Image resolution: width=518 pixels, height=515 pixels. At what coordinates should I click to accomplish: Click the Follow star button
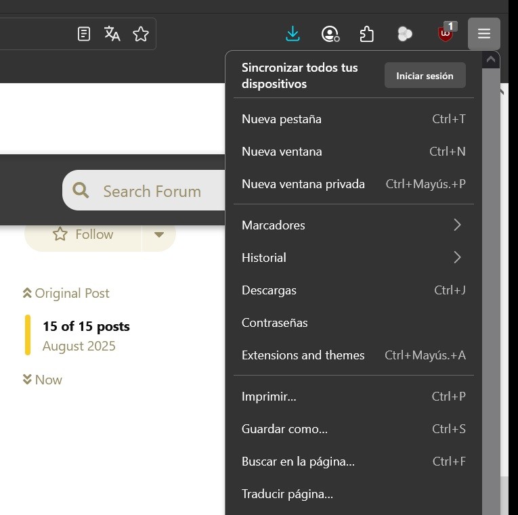(x=83, y=234)
